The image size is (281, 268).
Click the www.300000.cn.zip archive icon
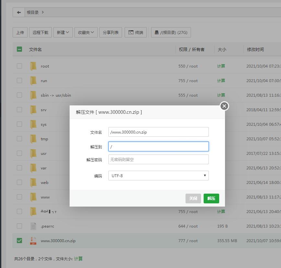click(33, 241)
